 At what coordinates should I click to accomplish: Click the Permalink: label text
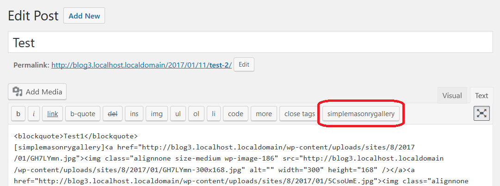[31, 65]
